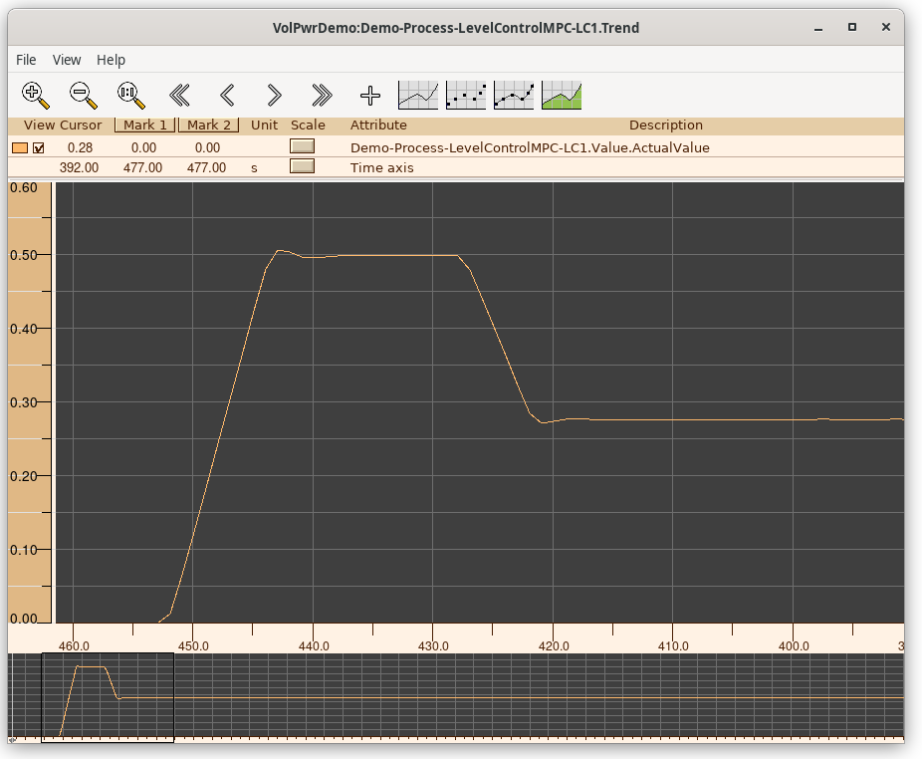
Task: Select the line with points graph mode
Action: pos(514,96)
